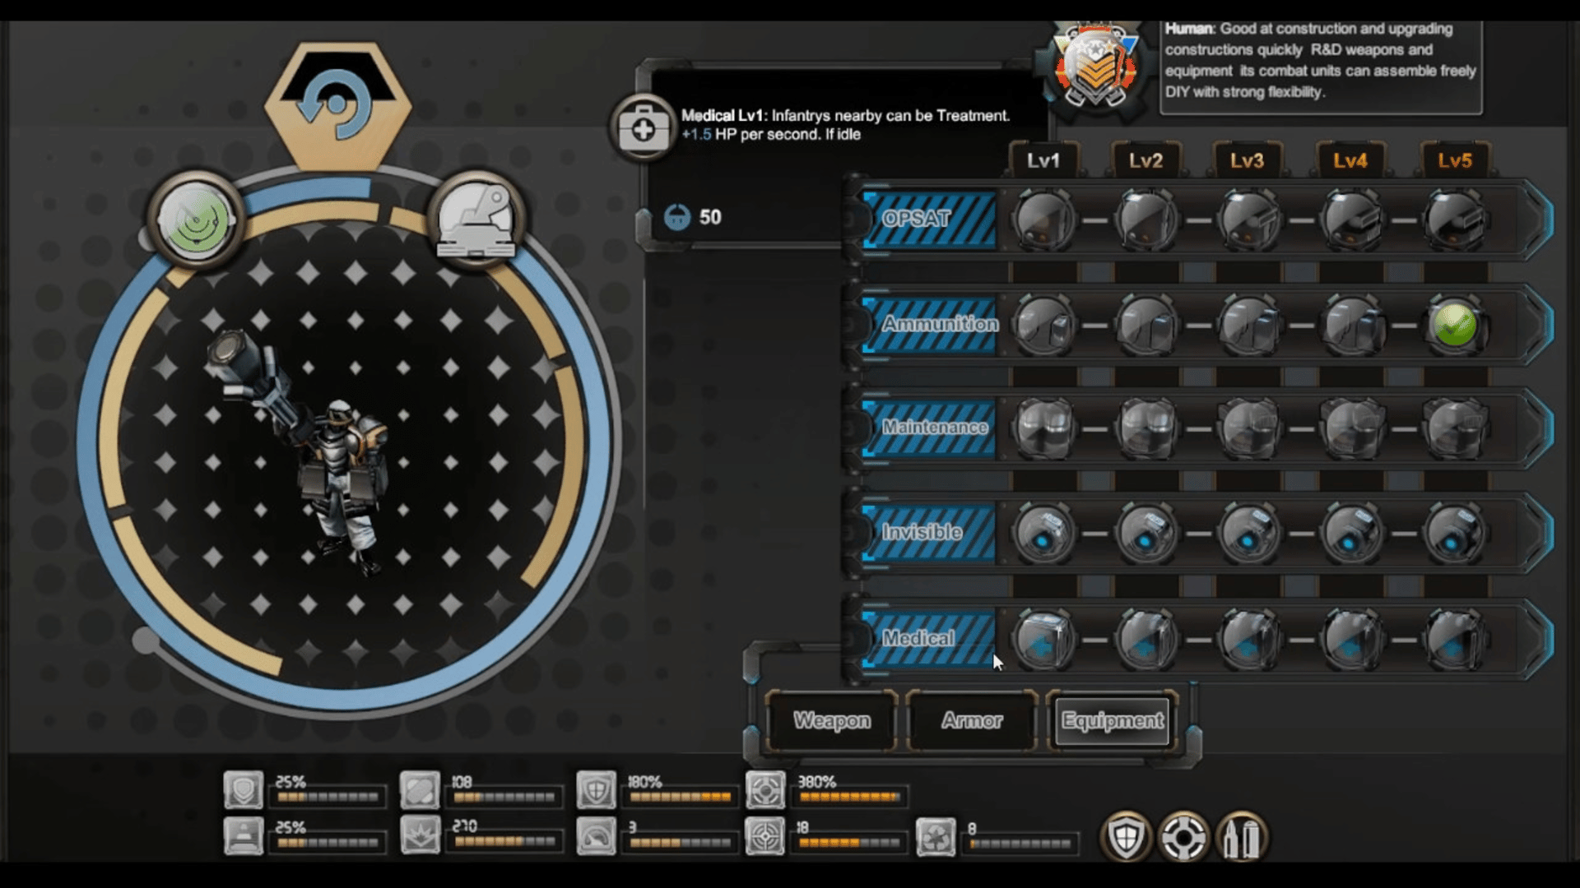Toggle the OPSAT Lv5 upgrade
Image resolution: width=1580 pixels, height=888 pixels.
[1454, 220]
